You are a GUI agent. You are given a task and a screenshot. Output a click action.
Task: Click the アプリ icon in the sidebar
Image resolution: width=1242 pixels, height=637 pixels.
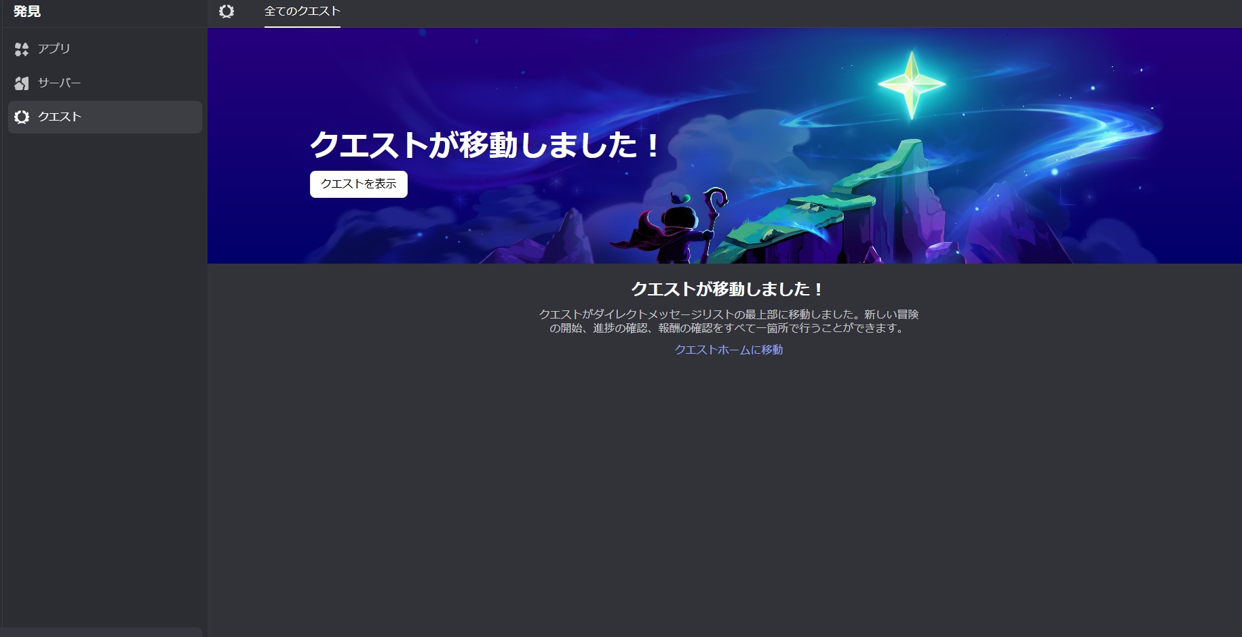point(22,49)
